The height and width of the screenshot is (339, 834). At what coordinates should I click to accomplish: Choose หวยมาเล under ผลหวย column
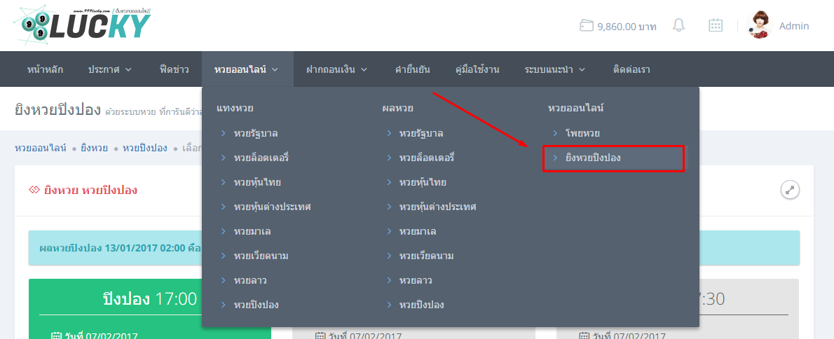tap(418, 231)
